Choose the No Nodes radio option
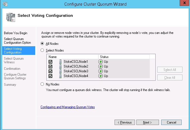Viewport: 190px width, 130px height. (42, 84)
